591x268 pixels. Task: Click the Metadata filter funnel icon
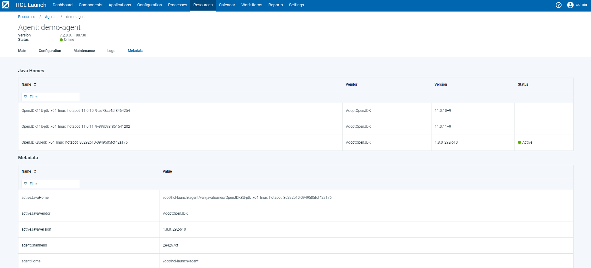(26, 184)
